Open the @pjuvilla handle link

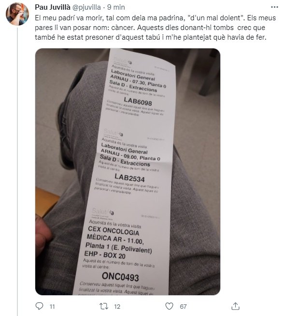click(86, 7)
